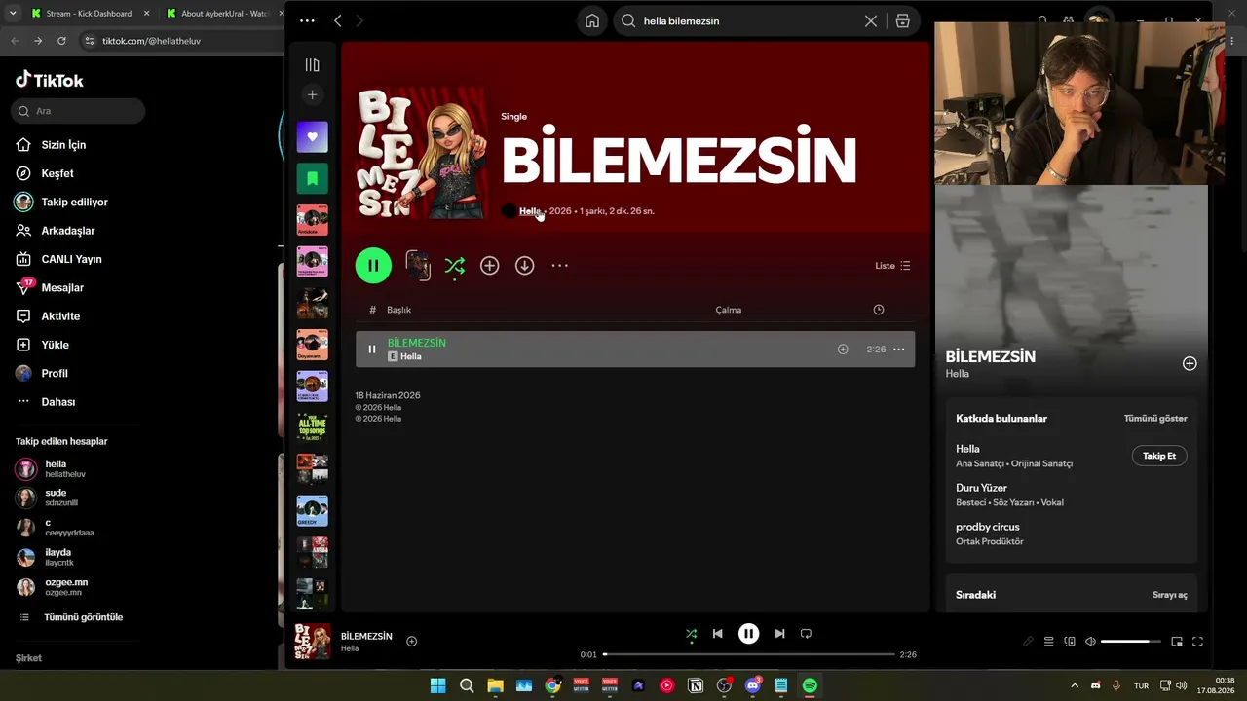Pause the album with green button
The height and width of the screenshot is (701, 1247).
(x=373, y=265)
